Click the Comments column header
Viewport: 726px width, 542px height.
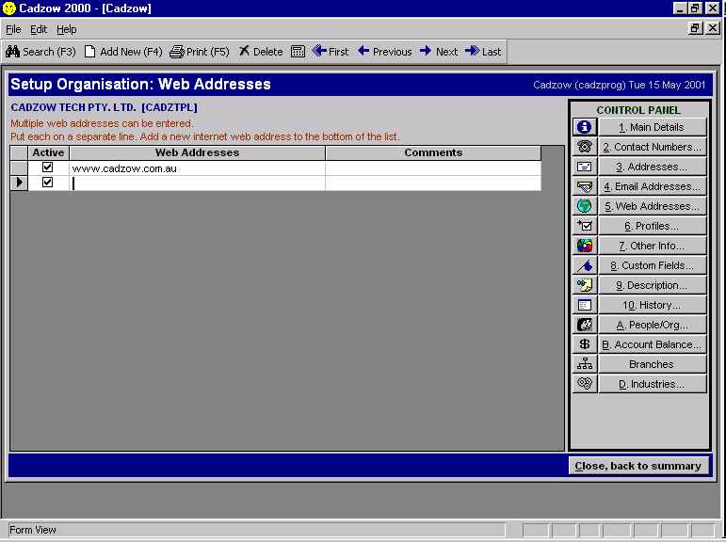coord(433,152)
